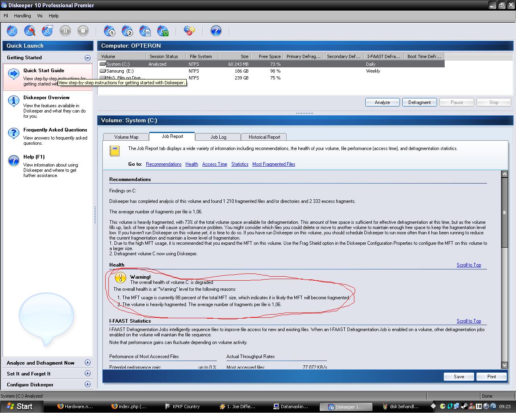Viewport: 516px width, 413px height.
Task: Click the Analyze button
Action: (x=382, y=102)
